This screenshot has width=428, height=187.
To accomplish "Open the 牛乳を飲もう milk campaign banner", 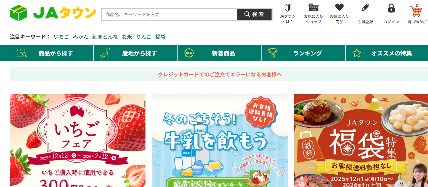I will (220, 141).
